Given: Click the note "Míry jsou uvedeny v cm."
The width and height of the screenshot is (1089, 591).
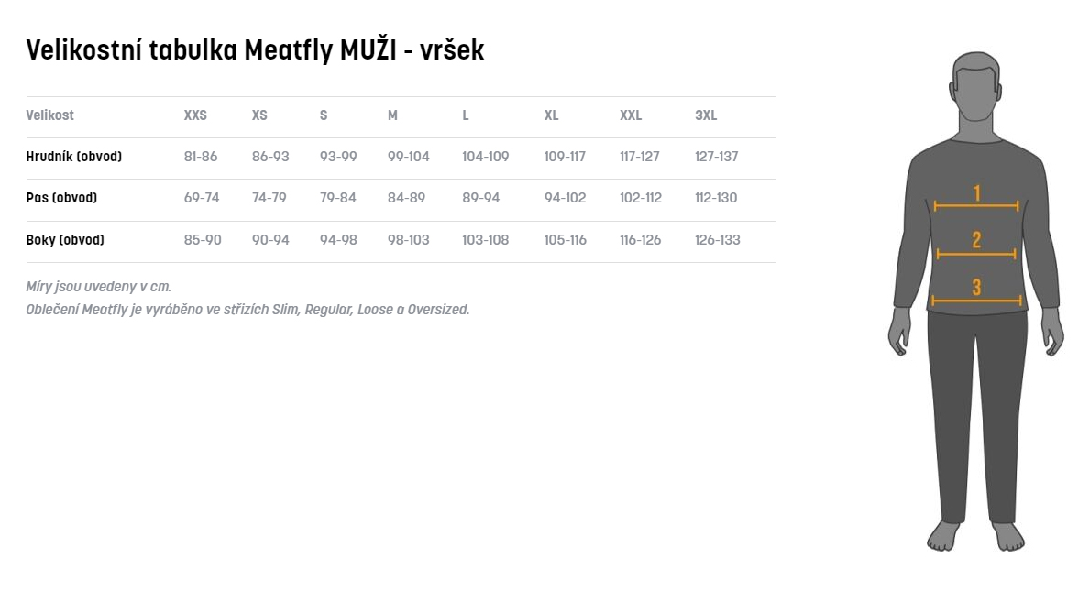Looking at the screenshot, I should 99,287.
